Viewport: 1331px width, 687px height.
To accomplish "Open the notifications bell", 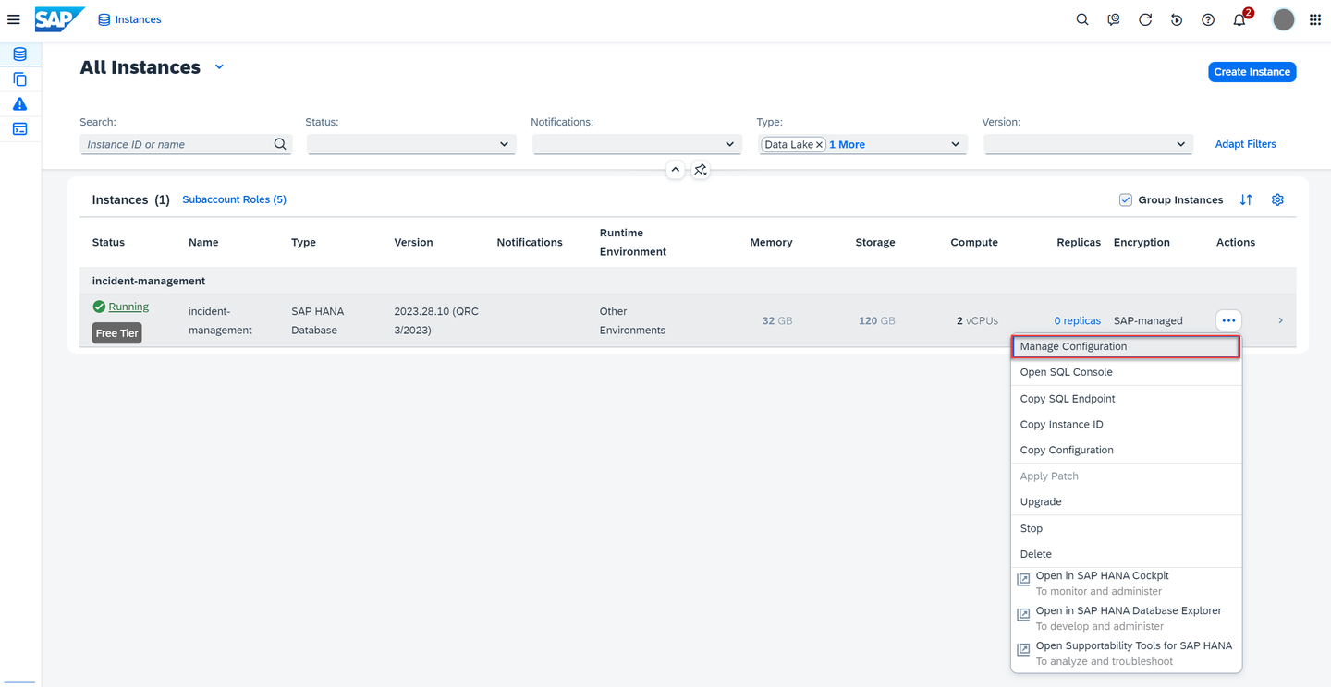I will (x=1239, y=19).
